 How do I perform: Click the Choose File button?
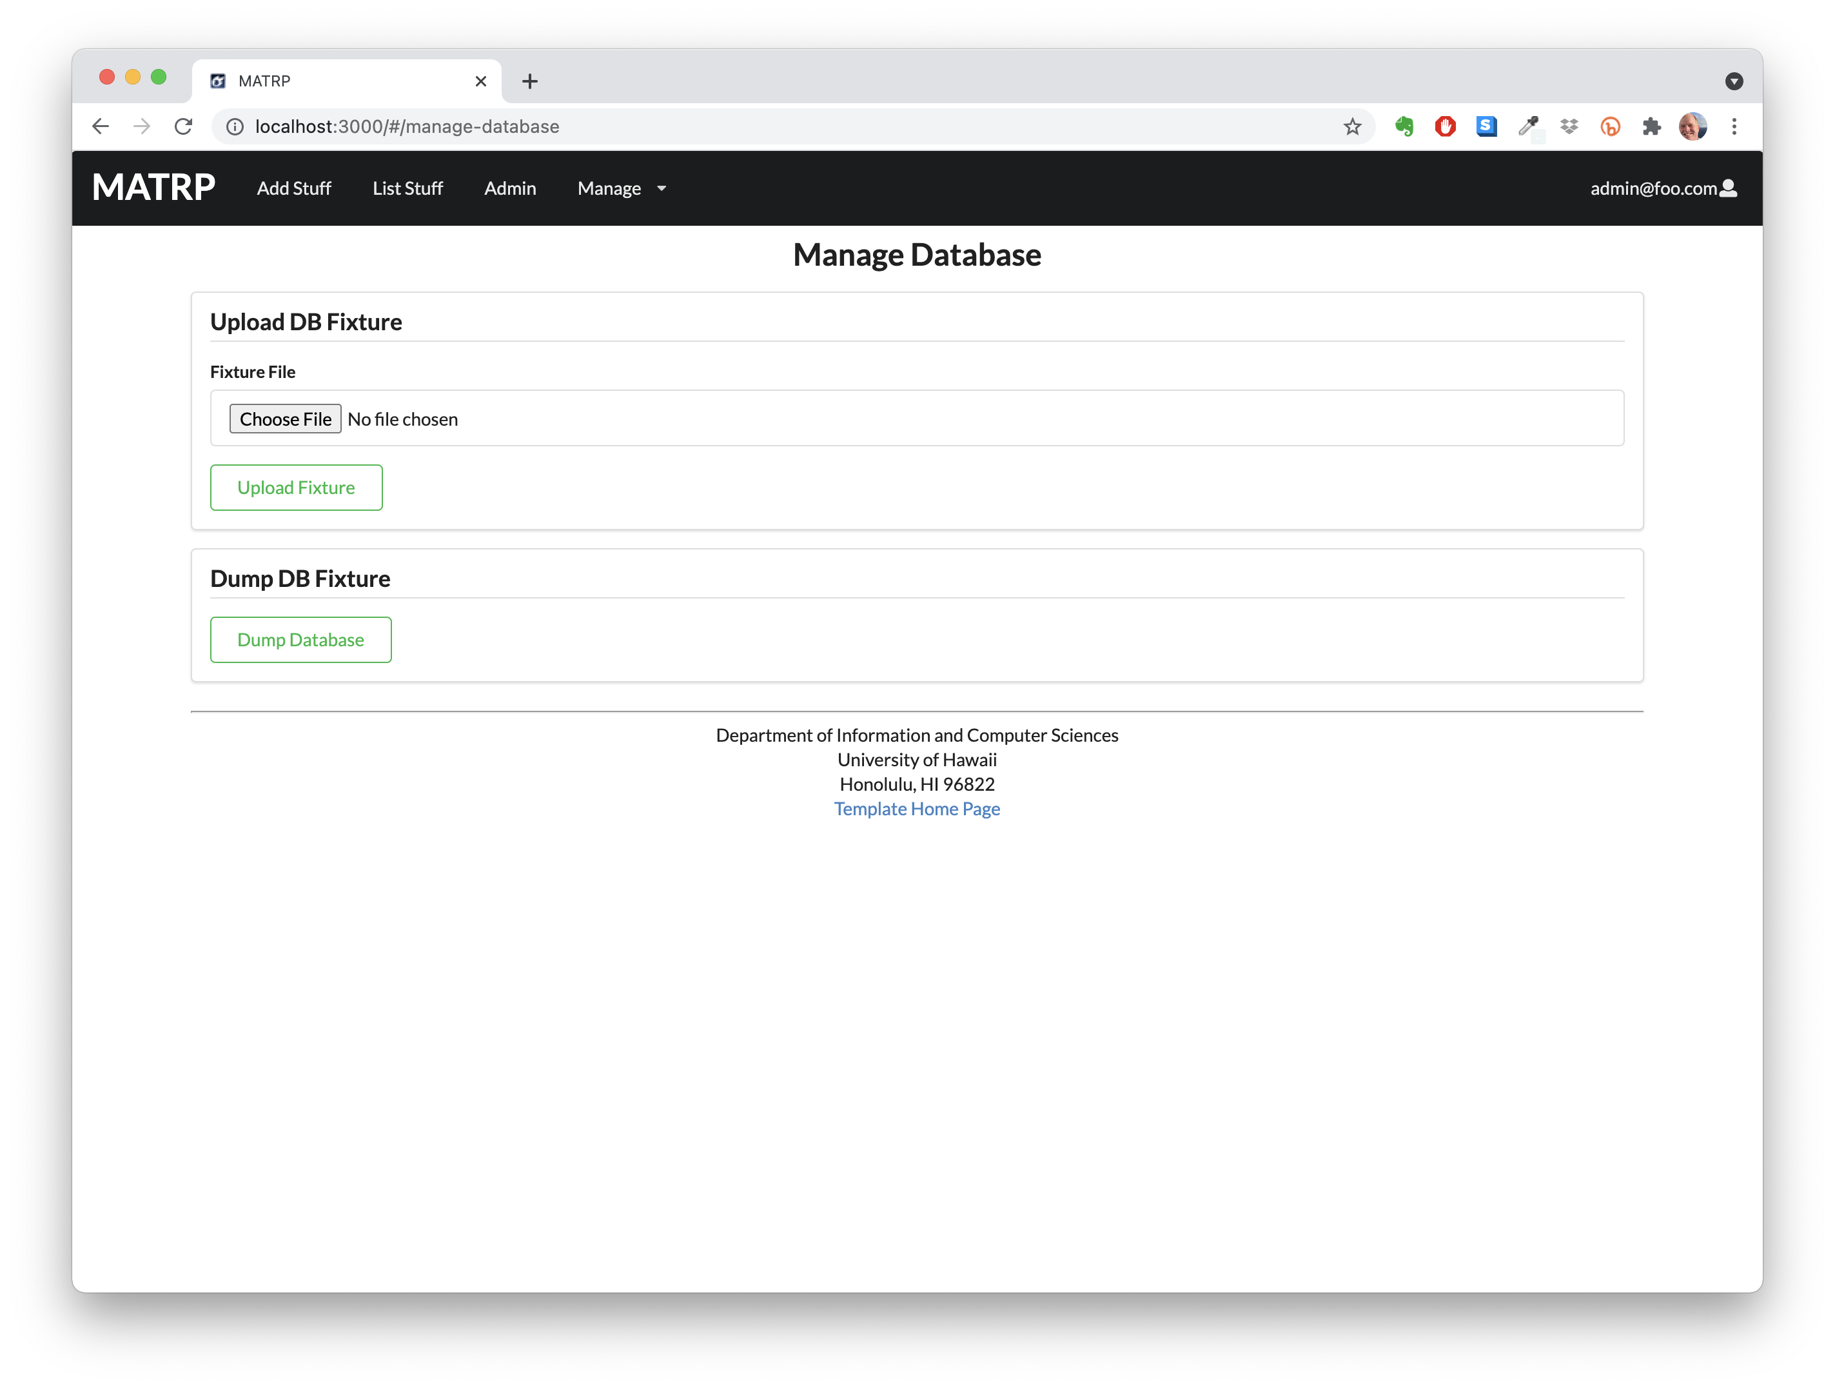pyautogui.click(x=286, y=419)
